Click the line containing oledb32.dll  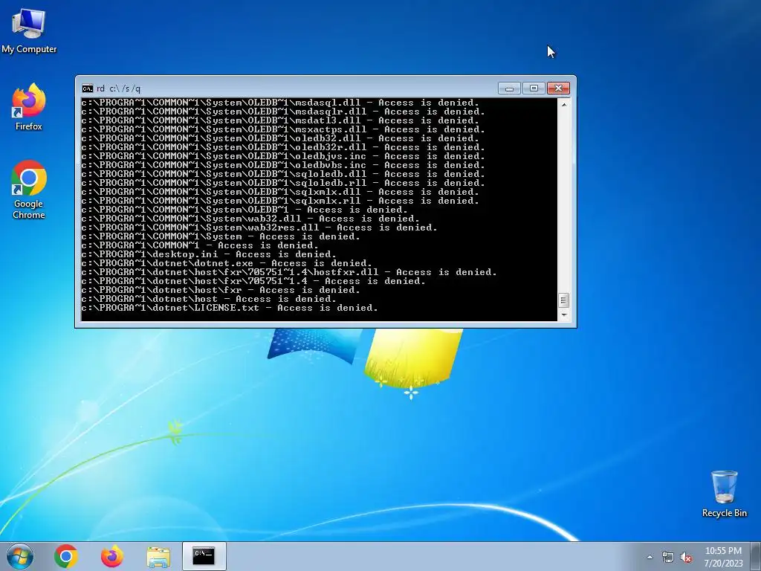pos(280,138)
